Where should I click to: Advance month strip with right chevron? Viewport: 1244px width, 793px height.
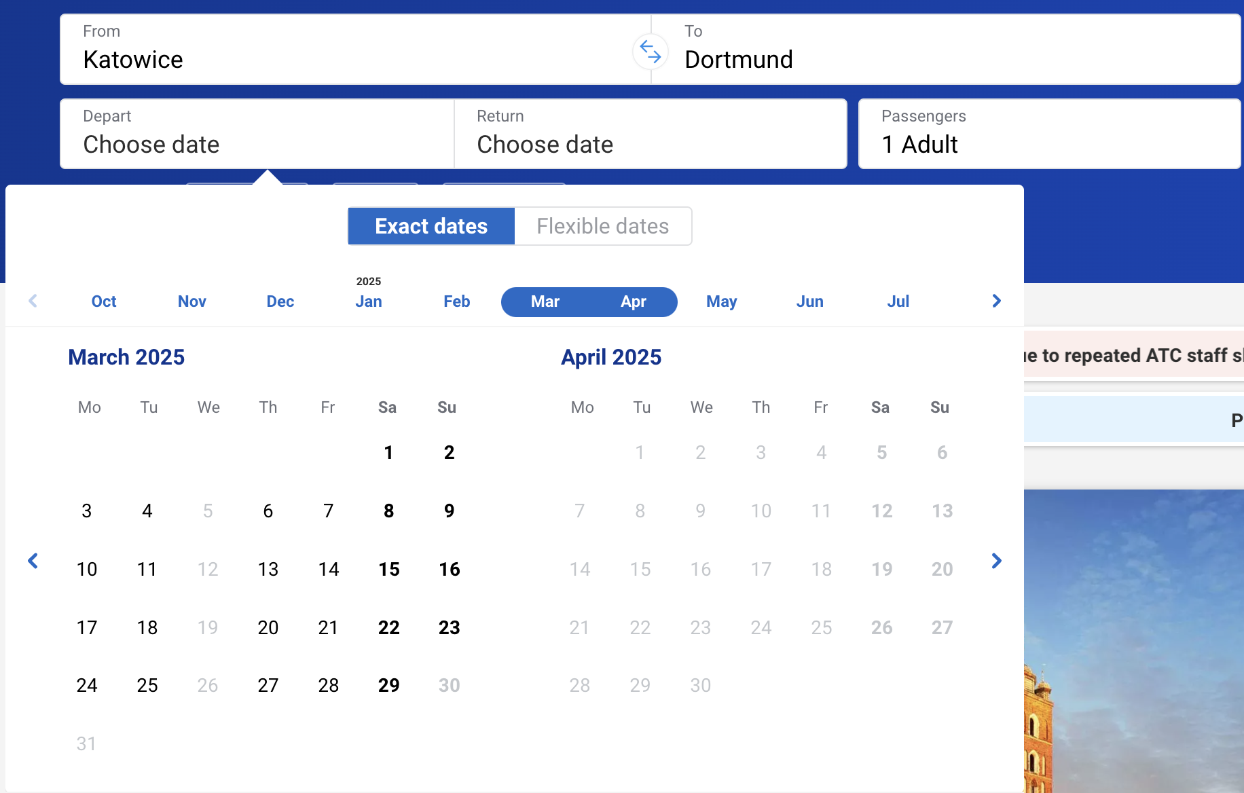coord(996,301)
